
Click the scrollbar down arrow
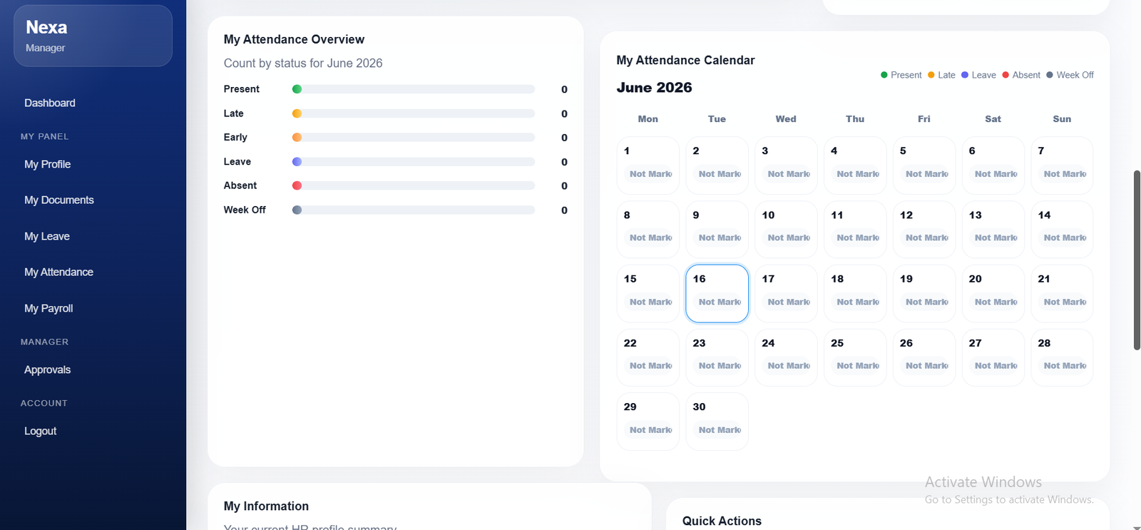1137,526
